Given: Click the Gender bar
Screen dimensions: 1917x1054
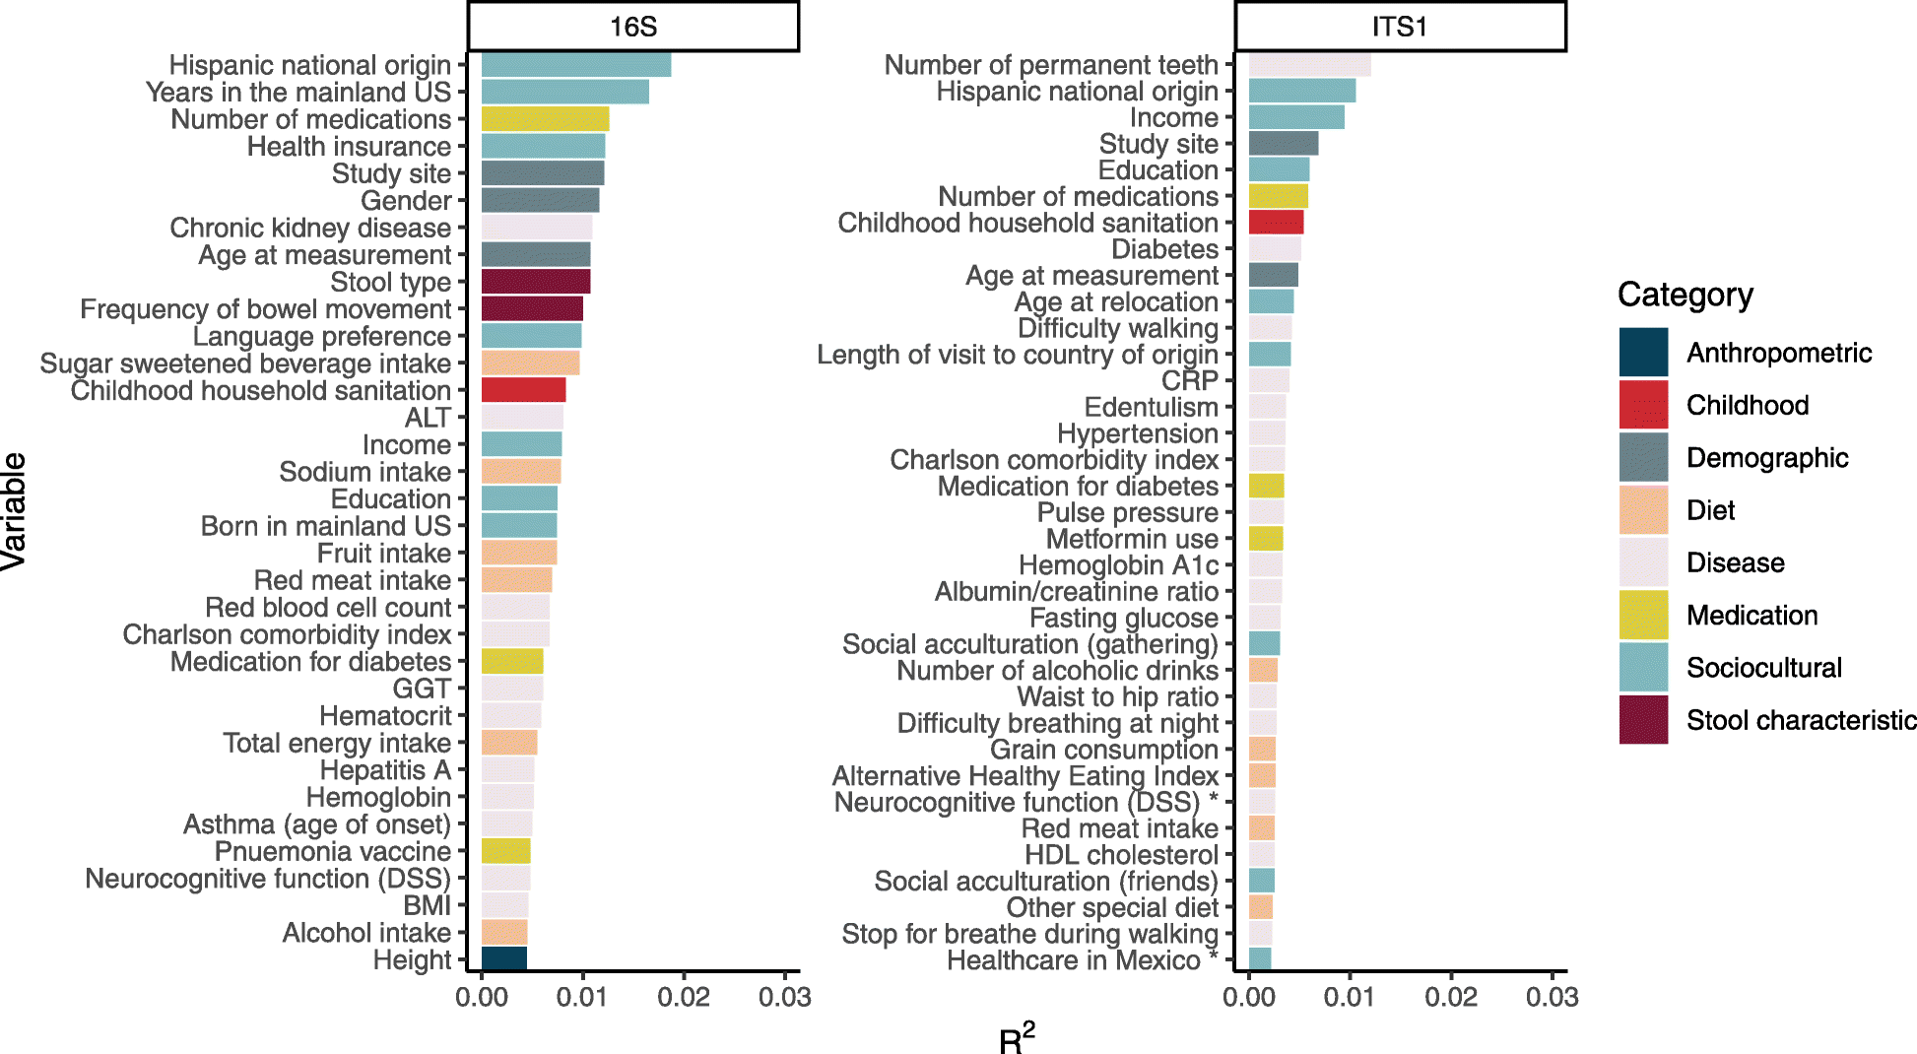Looking at the screenshot, I should tap(540, 200).
